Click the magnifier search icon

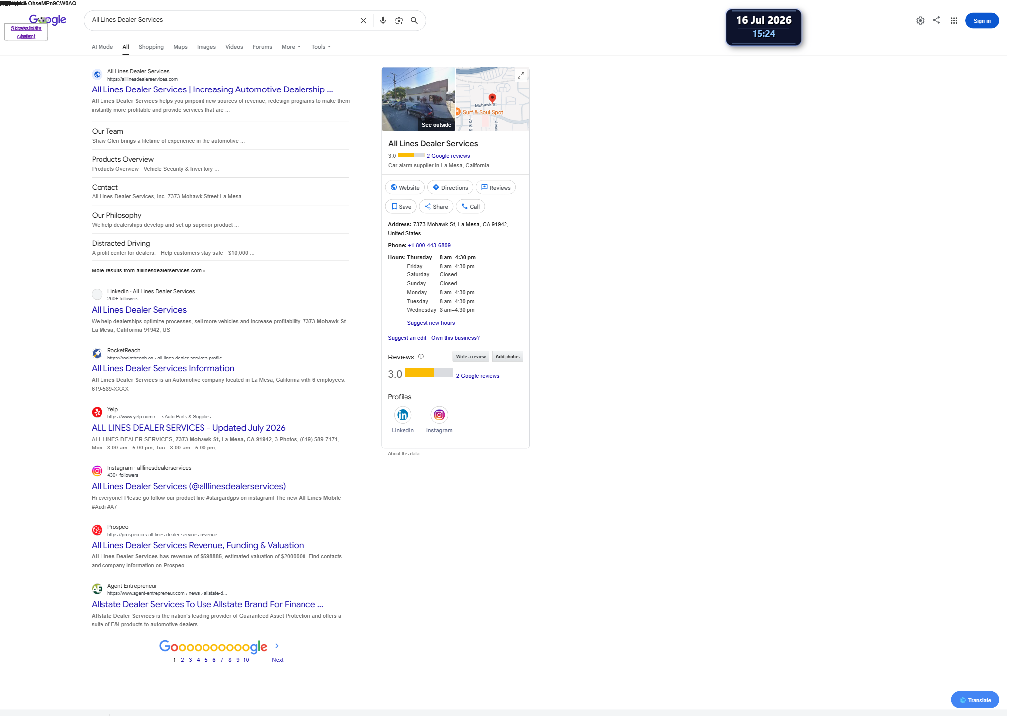point(414,21)
